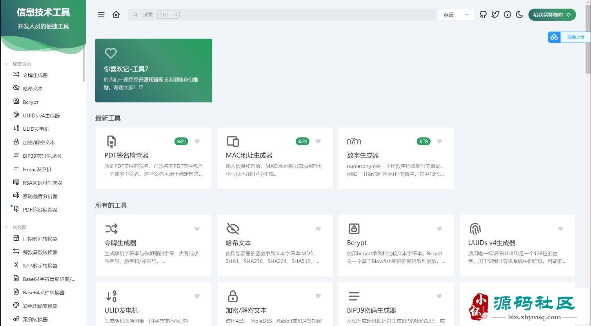Click the BIP39密码生成器 sidebar icon
Screen dimensions: 591x326
tap(16, 155)
